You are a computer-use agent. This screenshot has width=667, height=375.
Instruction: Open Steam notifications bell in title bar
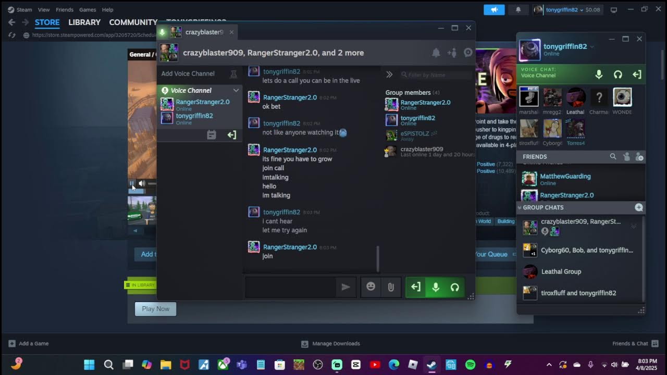pos(518,9)
